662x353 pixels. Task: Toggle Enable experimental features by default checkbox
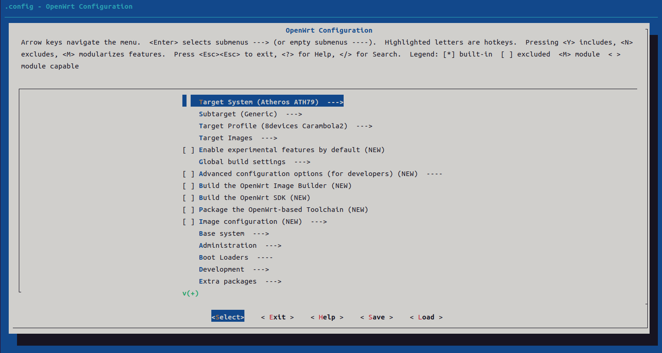click(188, 150)
